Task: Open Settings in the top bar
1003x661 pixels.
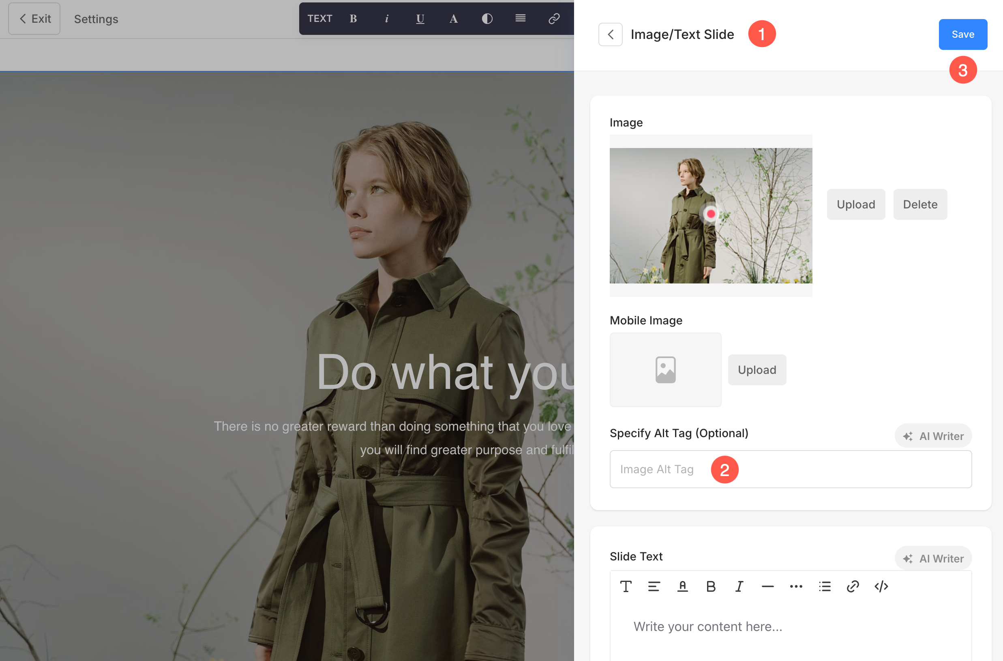Action: click(96, 19)
